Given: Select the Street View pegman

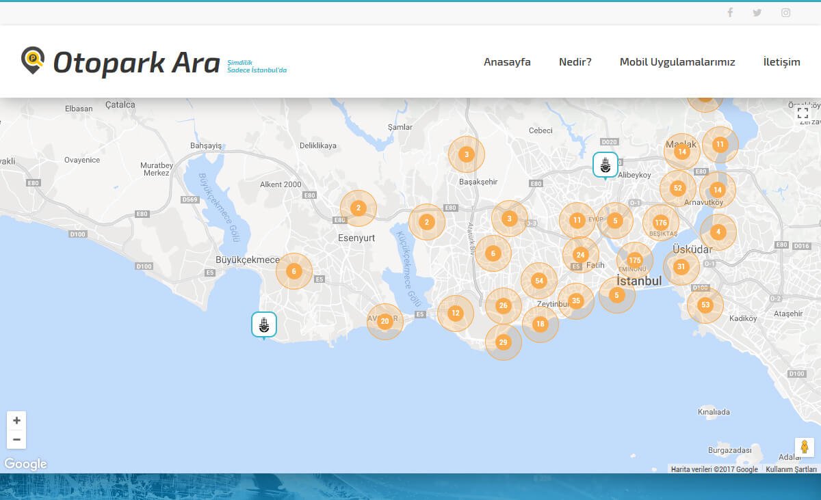Looking at the screenshot, I should point(805,447).
